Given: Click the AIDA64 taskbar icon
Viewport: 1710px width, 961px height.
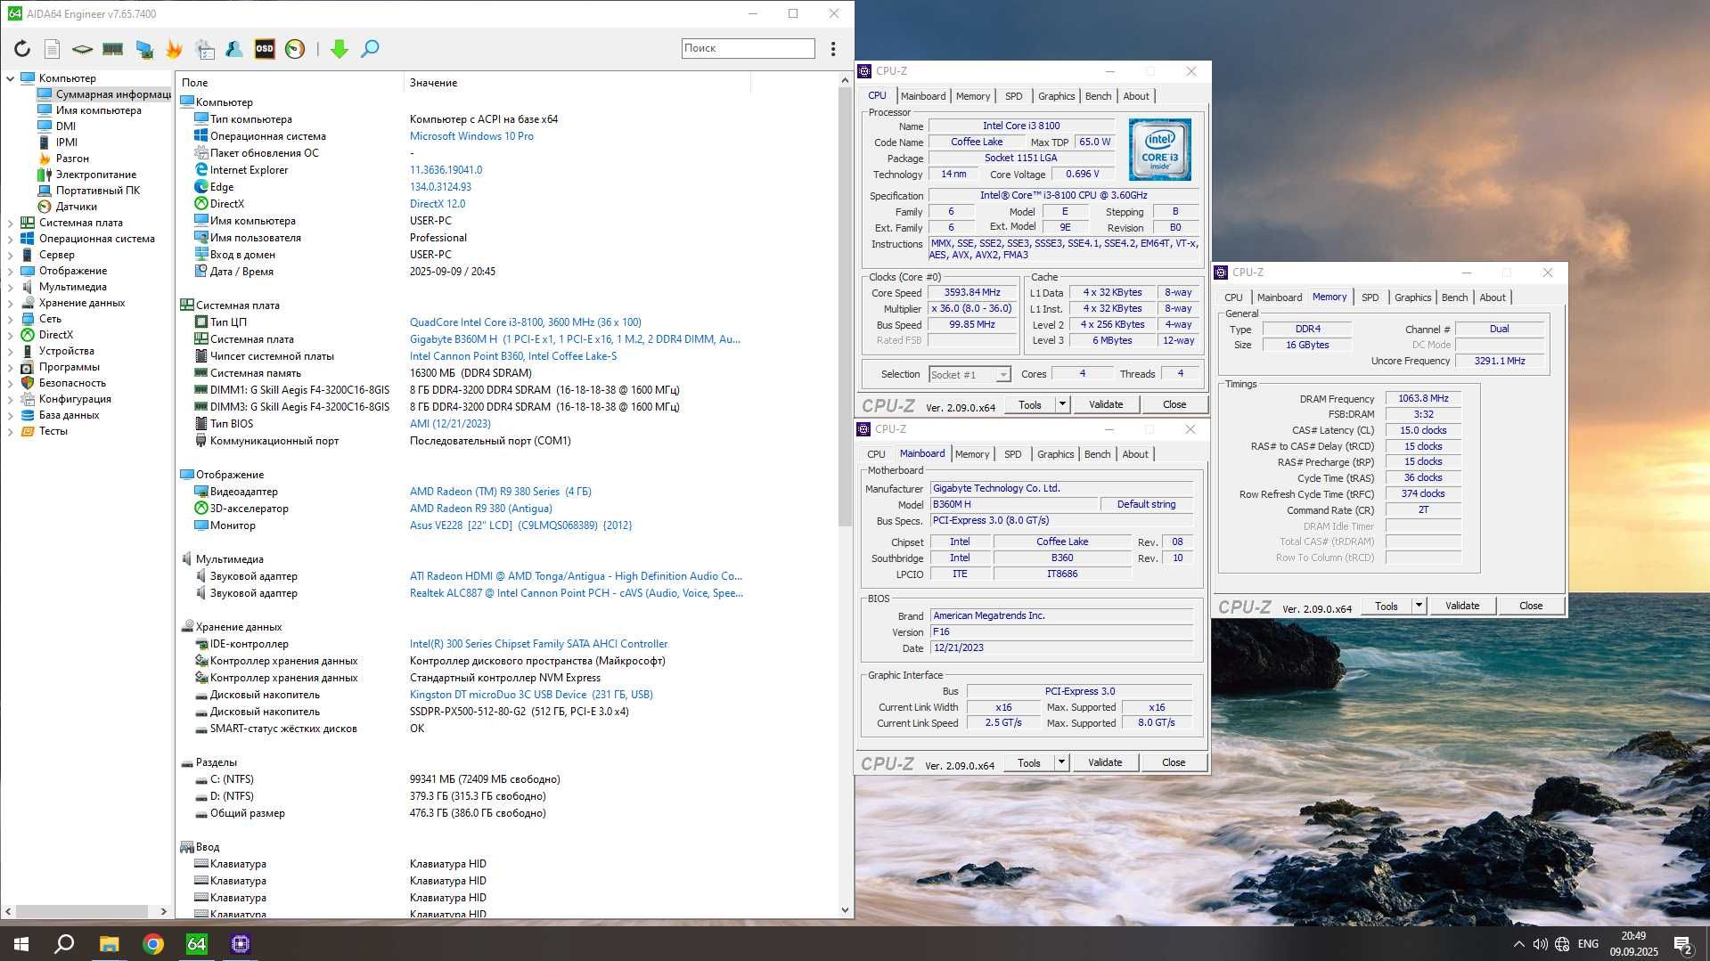Looking at the screenshot, I should pyautogui.click(x=196, y=944).
